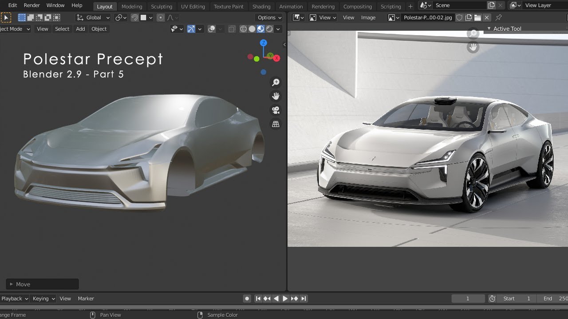Screen dimensions: 568x319
Task: Open Global transform orientation dropdown
Action: point(93,18)
